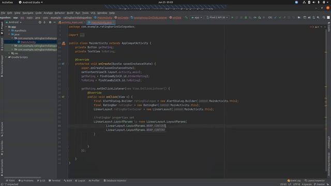331x186 pixels.
Task: Expand Gradle Scripts in project tree
Action: (x=6, y=57)
